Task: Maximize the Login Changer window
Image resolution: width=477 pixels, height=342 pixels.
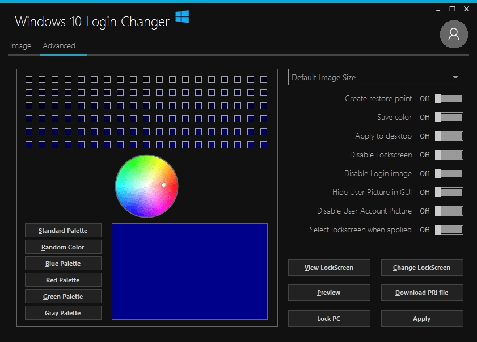Action: (x=453, y=9)
